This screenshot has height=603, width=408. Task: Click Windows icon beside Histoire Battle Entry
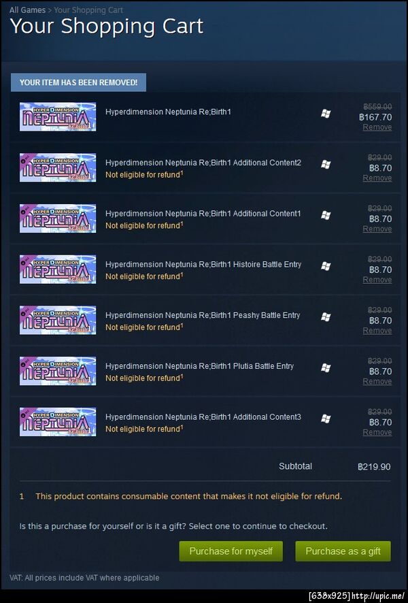click(x=326, y=265)
